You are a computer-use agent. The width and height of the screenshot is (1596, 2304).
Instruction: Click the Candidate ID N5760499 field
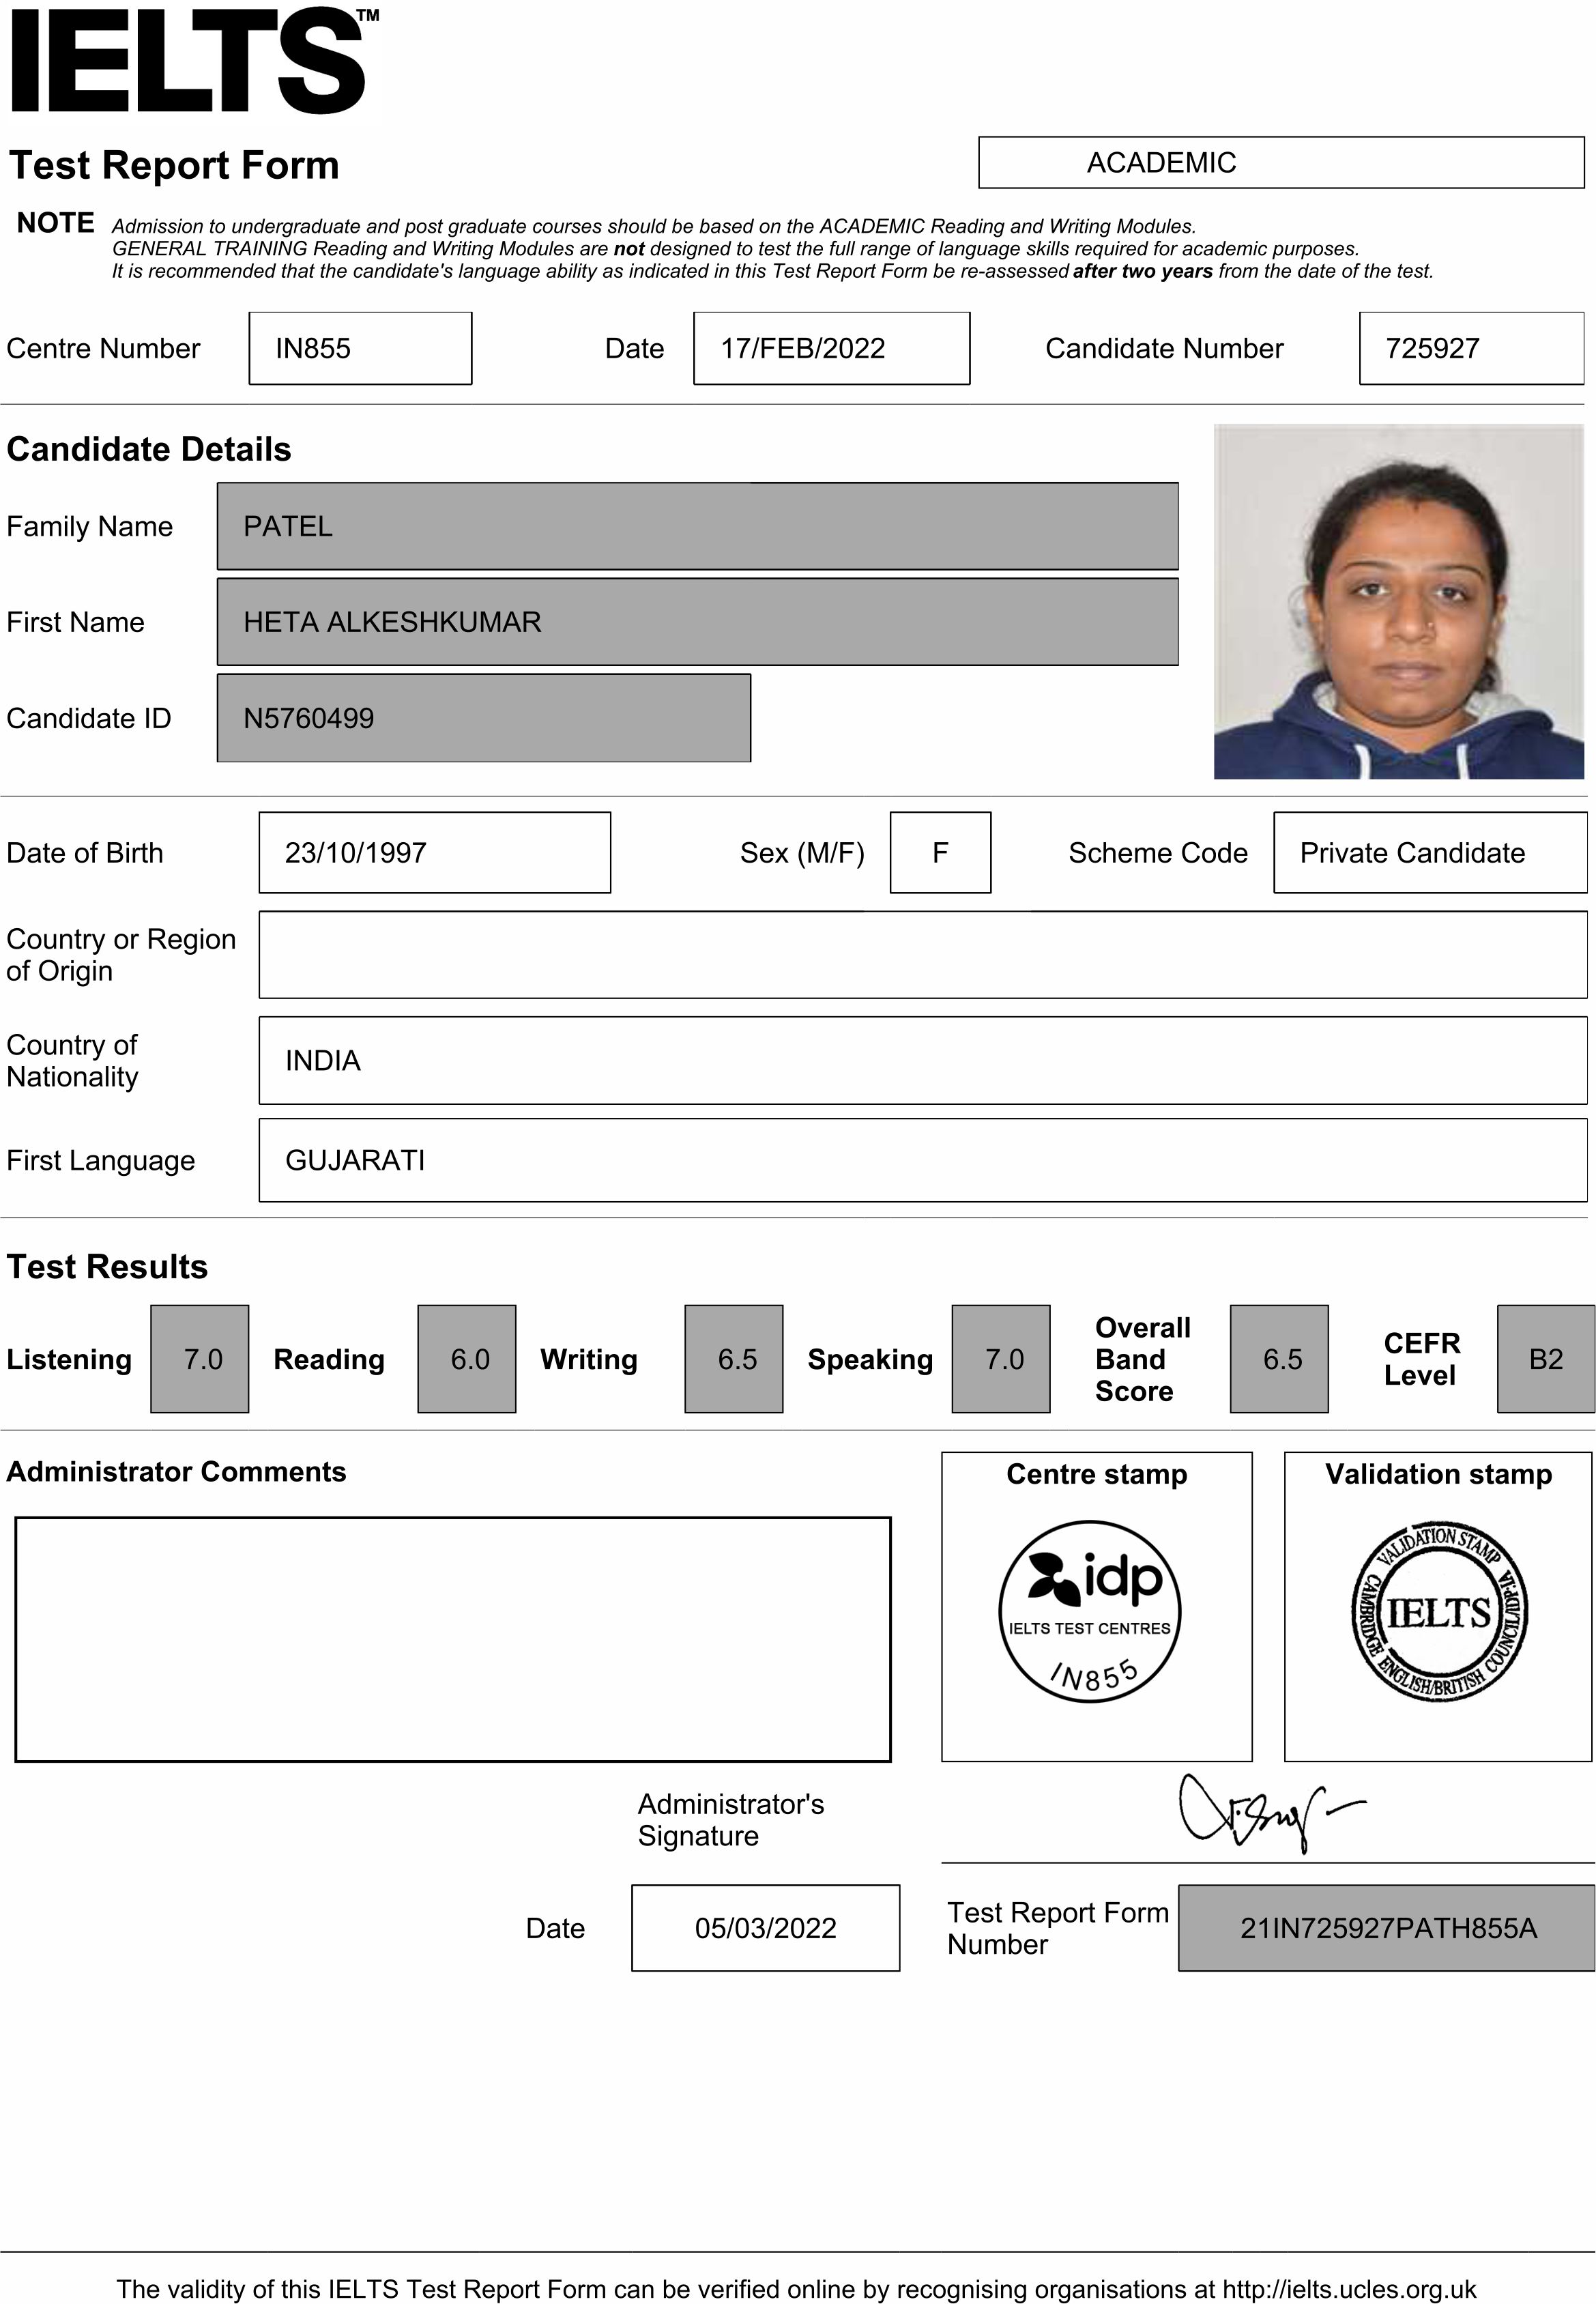(483, 718)
